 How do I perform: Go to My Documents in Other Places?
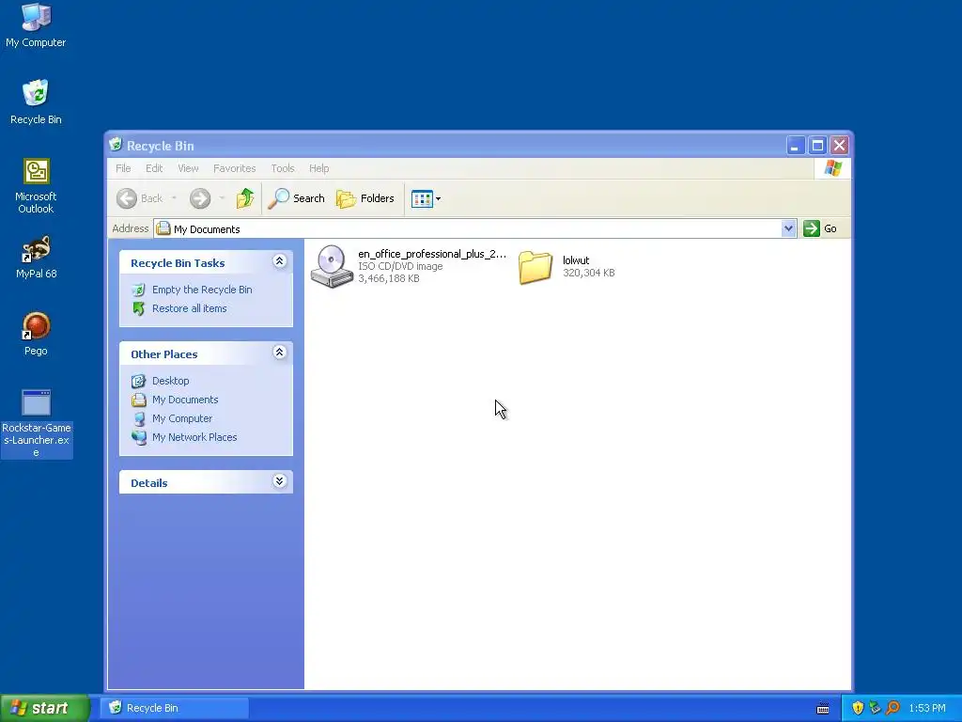click(185, 400)
